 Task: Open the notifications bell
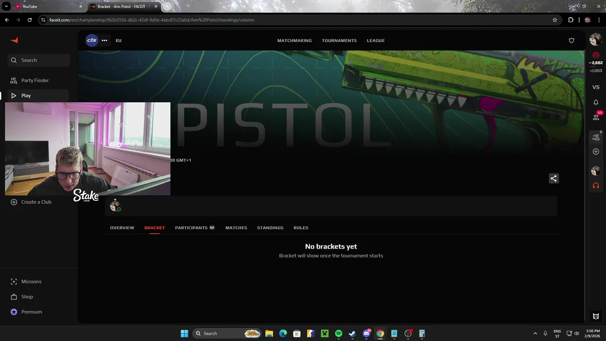pos(596,102)
